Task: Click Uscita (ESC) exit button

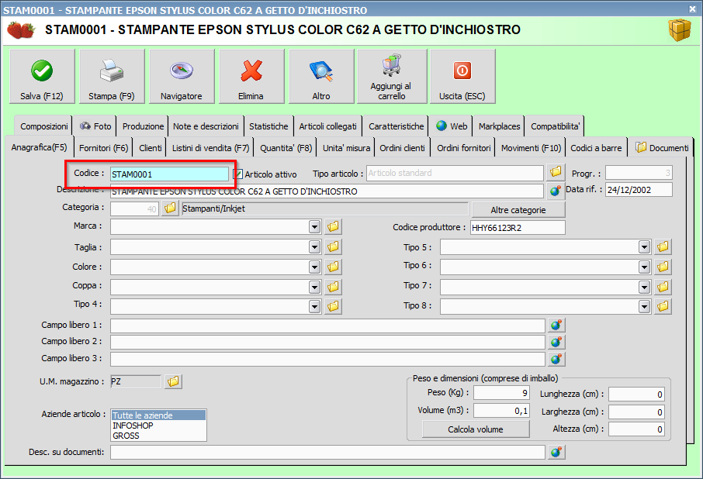Action: (x=462, y=77)
